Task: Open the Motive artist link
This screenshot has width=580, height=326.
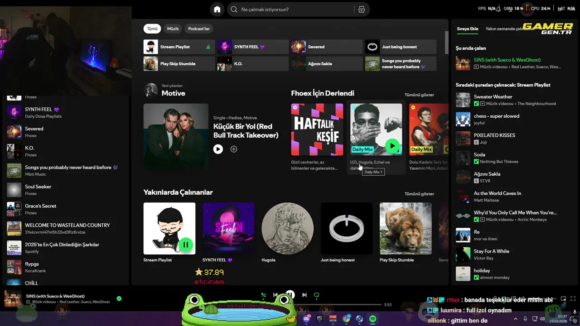Action: pos(174,93)
